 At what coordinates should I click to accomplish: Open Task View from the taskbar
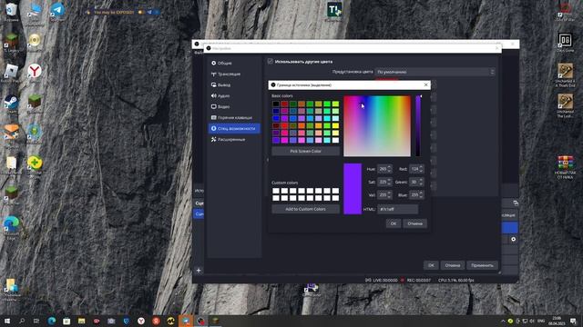tap(36, 321)
